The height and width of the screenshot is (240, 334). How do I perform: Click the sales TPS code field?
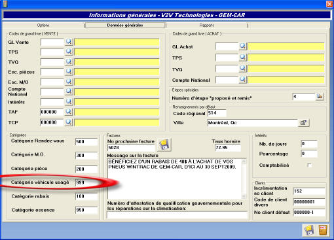tap(52, 52)
